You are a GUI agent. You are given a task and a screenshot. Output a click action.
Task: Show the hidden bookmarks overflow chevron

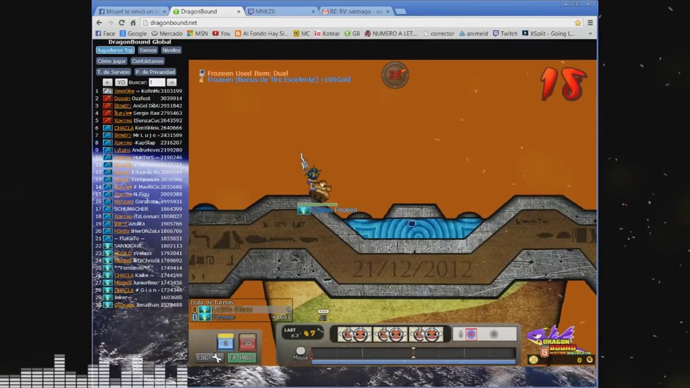tap(590, 33)
